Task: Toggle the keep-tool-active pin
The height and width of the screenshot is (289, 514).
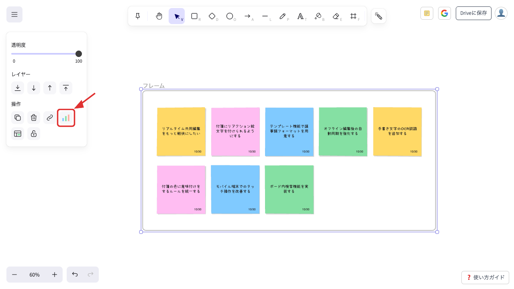Action: click(138, 16)
